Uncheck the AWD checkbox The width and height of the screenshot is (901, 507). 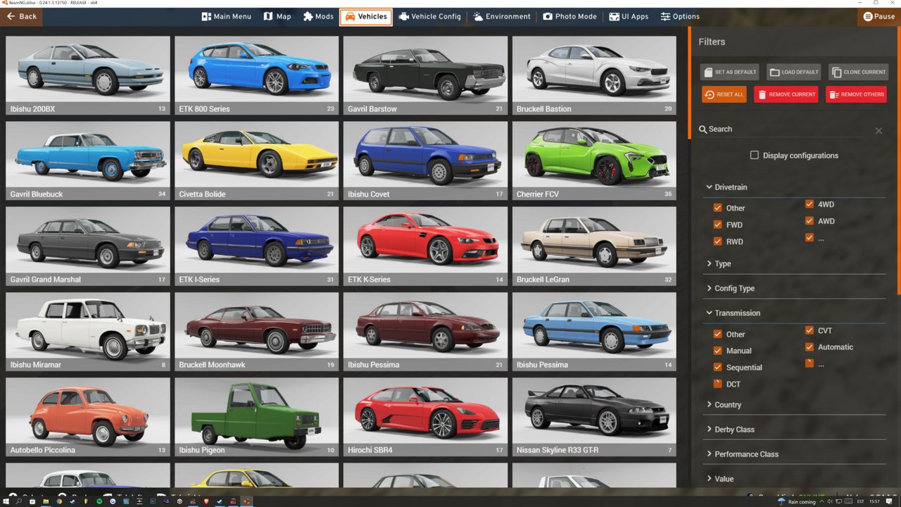pos(809,221)
